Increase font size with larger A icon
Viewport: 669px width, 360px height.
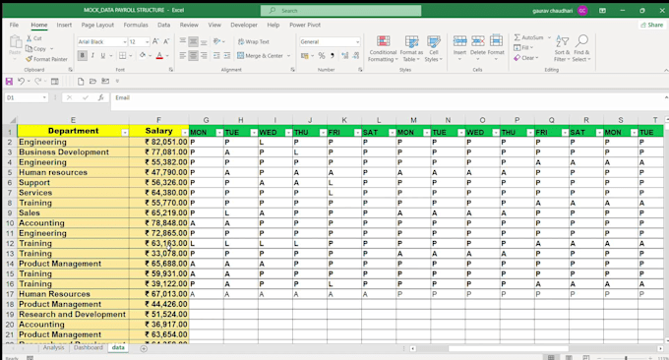[x=155, y=41]
